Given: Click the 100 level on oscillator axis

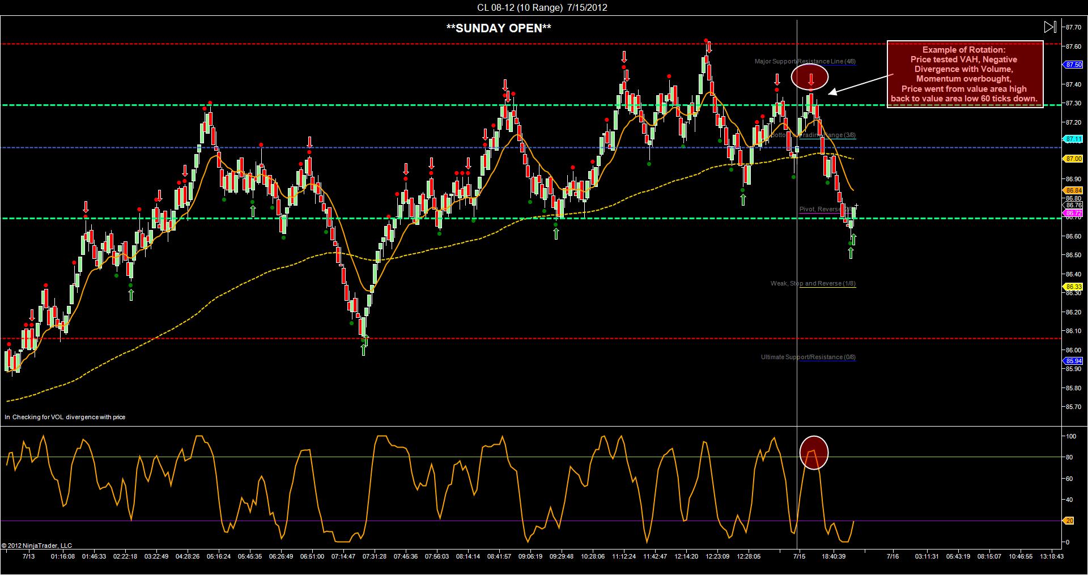Looking at the screenshot, I should coord(1071,436).
